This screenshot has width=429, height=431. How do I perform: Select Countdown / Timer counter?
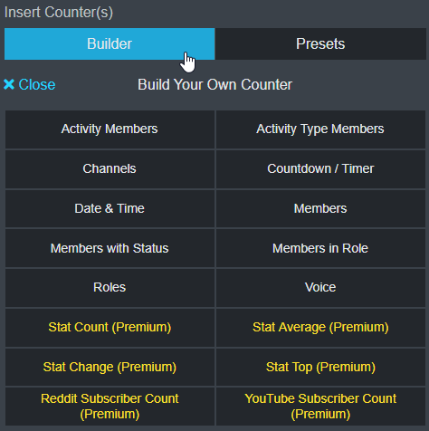[x=320, y=169]
